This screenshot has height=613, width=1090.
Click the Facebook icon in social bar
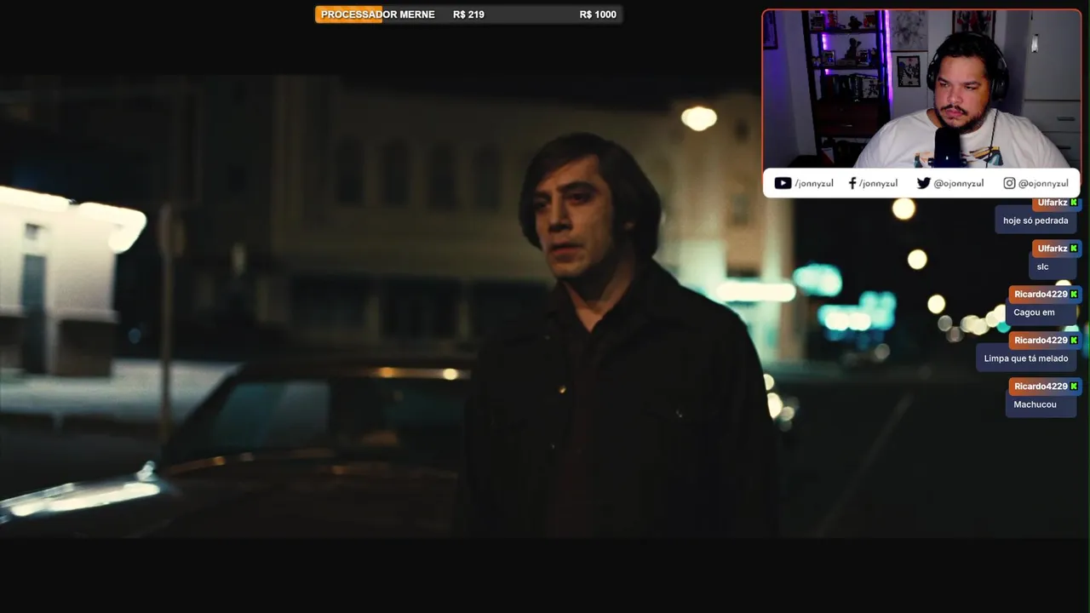point(852,183)
